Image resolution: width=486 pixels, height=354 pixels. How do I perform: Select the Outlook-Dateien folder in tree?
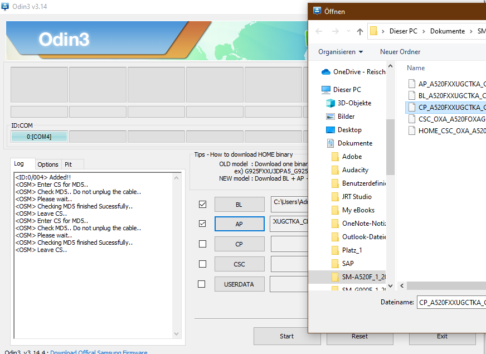point(359,237)
